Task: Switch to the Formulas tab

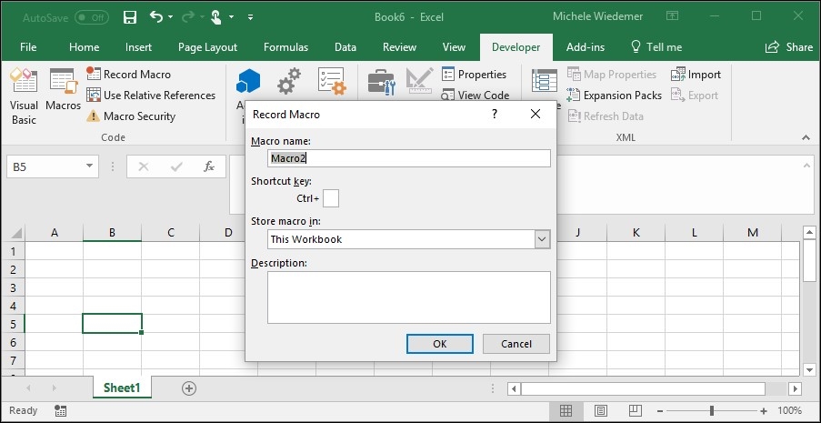Action: pyautogui.click(x=285, y=47)
